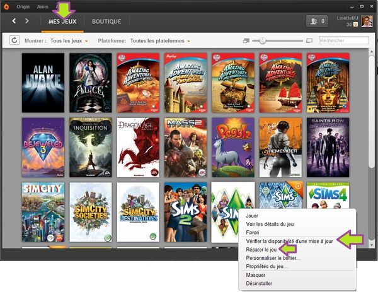Select the Remember Me cover
378x292 pixels.
[280, 148]
